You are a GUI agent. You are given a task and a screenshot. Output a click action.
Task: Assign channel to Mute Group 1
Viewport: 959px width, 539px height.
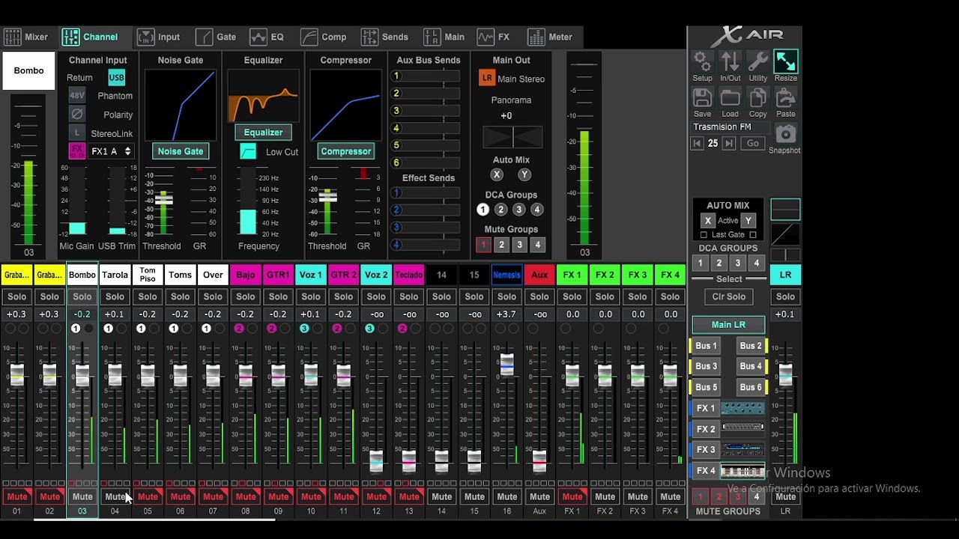483,245
